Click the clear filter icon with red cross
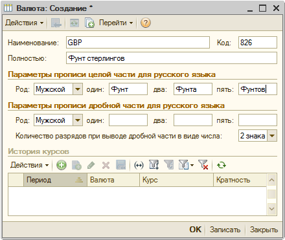This screenshot has height=240, width=285. coord(203,165)
